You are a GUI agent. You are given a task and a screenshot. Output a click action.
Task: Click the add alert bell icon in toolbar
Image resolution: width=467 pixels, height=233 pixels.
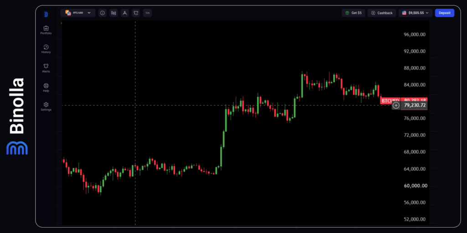pos(136,13)
